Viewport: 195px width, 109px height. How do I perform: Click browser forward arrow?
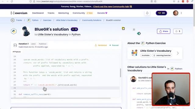pyautogui.click(x=7, y=1)
